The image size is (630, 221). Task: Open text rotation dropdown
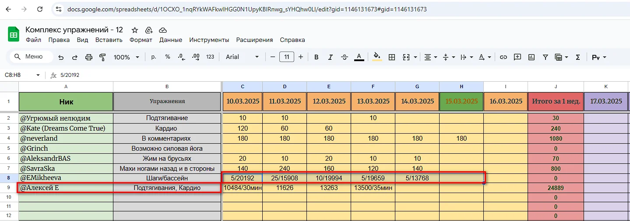click(485, 57)
